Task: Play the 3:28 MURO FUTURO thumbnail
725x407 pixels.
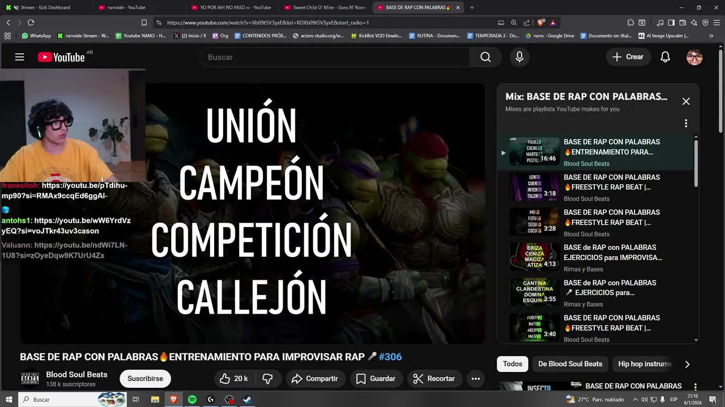Action: point(534,222)
